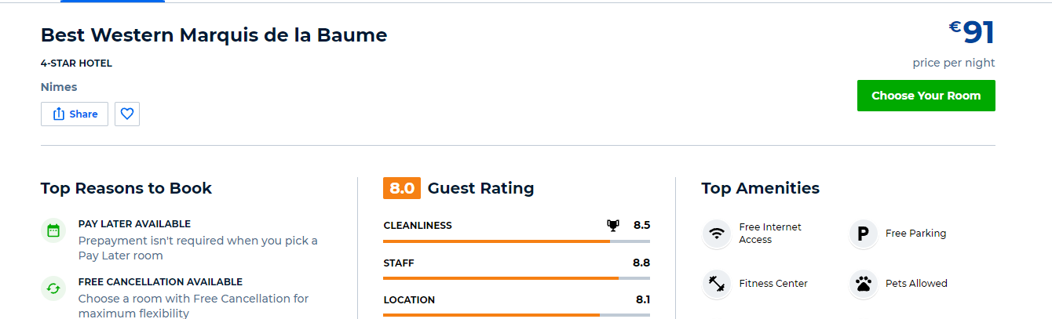The image size is (1052, 319).
Task: Click the Location rating bar
Action: [517, 315]
